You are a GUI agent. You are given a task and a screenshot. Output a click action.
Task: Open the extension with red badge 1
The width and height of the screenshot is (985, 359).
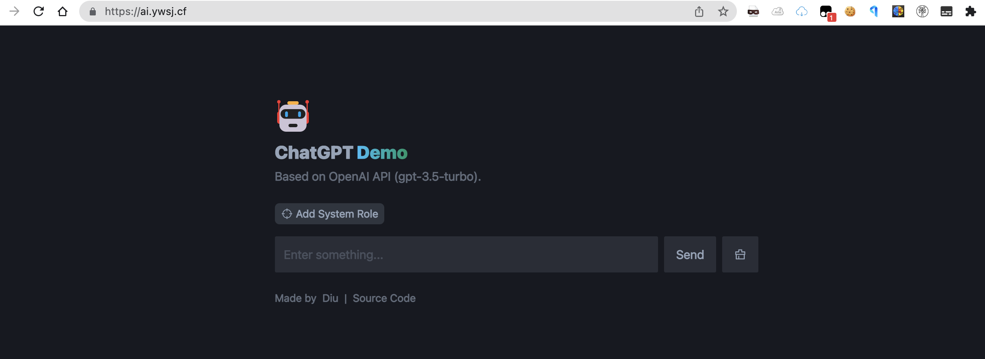(x=827, y=12)
